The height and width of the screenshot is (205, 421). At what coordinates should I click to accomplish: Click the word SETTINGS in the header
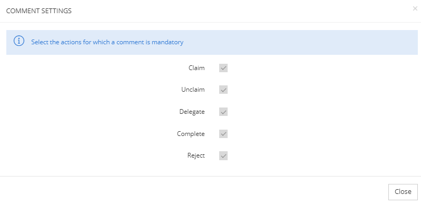(57, 11)
